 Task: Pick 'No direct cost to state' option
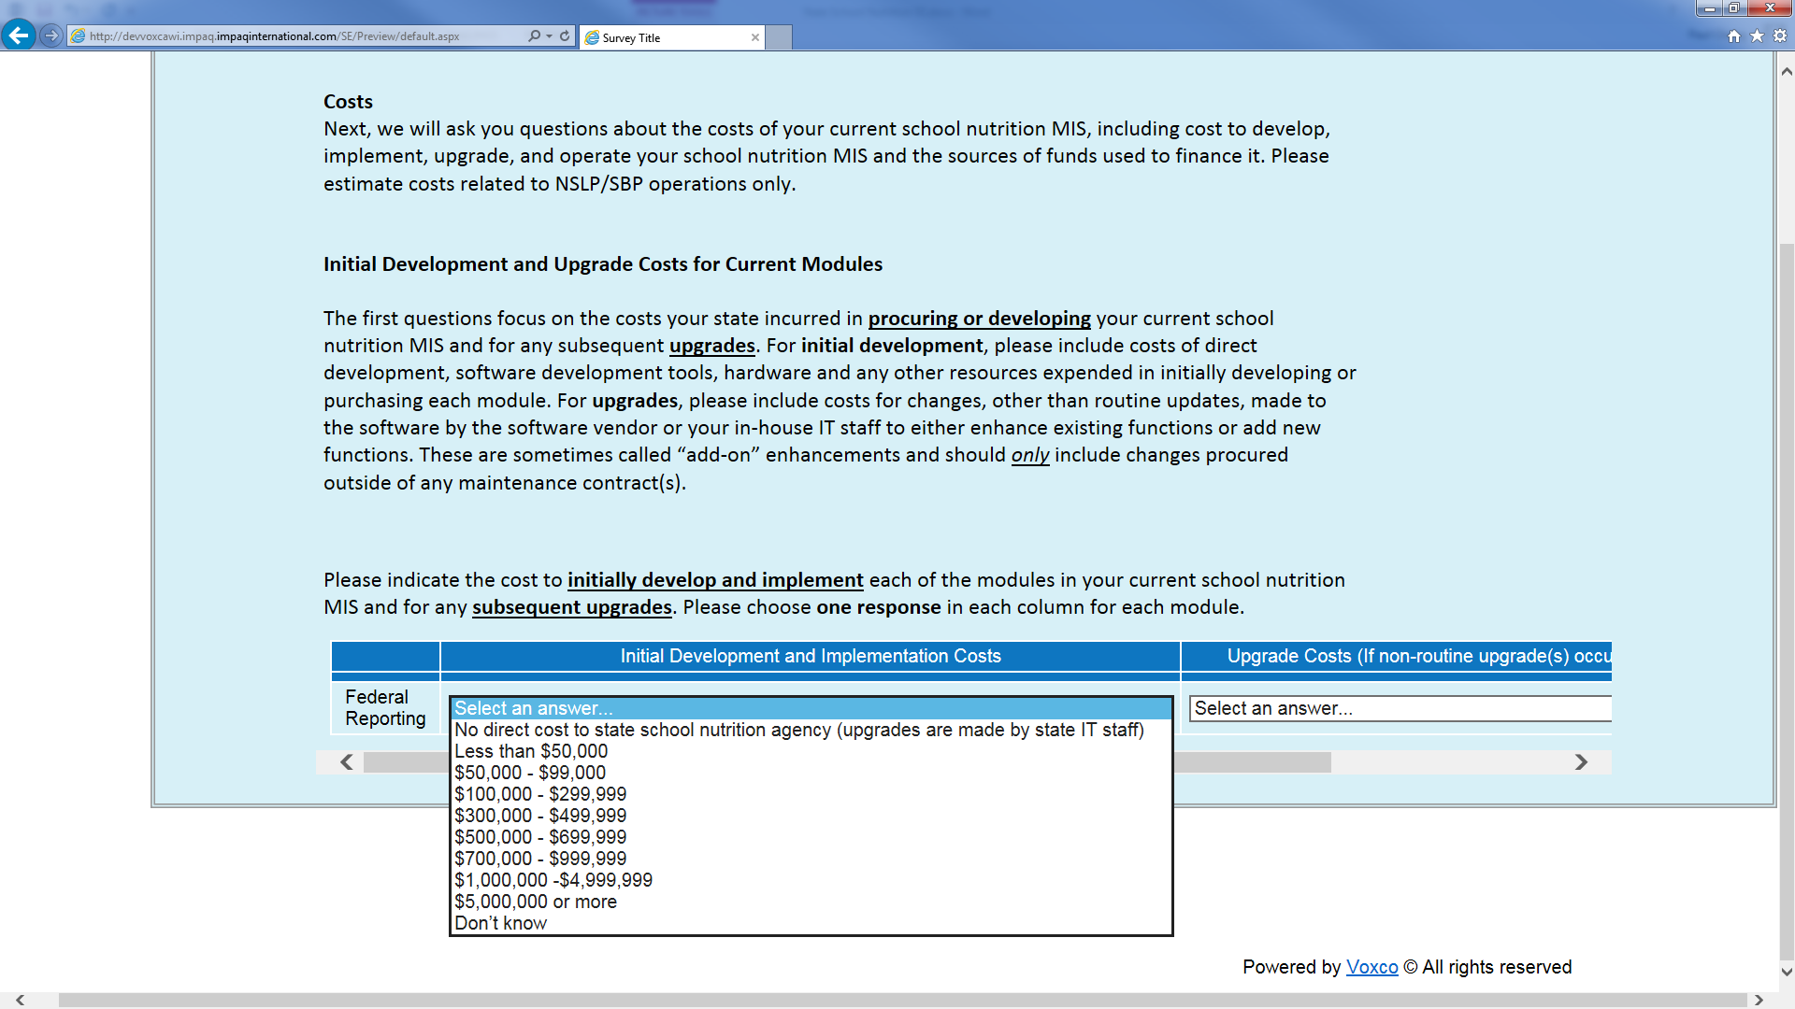798,730
